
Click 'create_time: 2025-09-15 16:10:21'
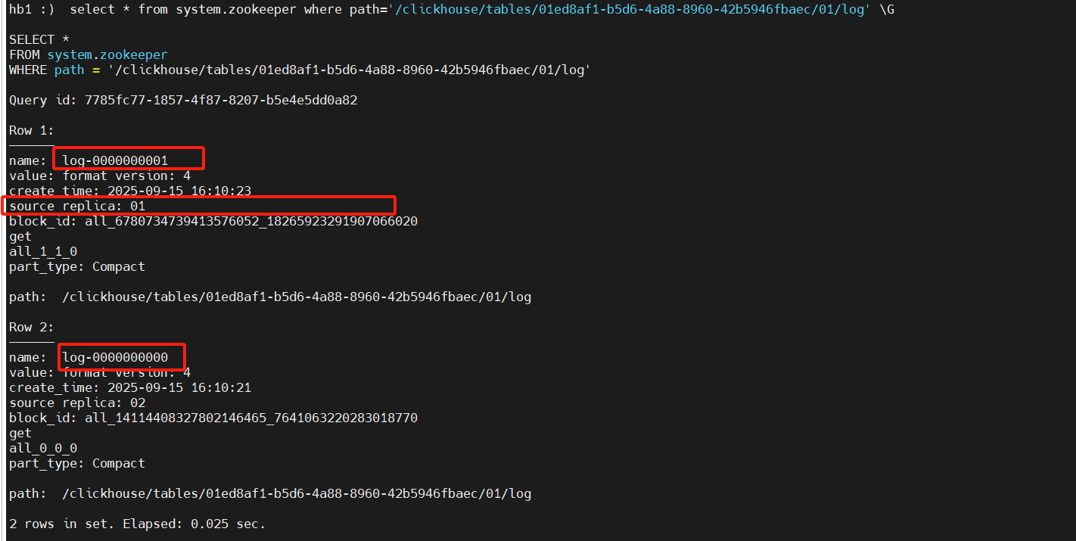[x=130, y=388]
